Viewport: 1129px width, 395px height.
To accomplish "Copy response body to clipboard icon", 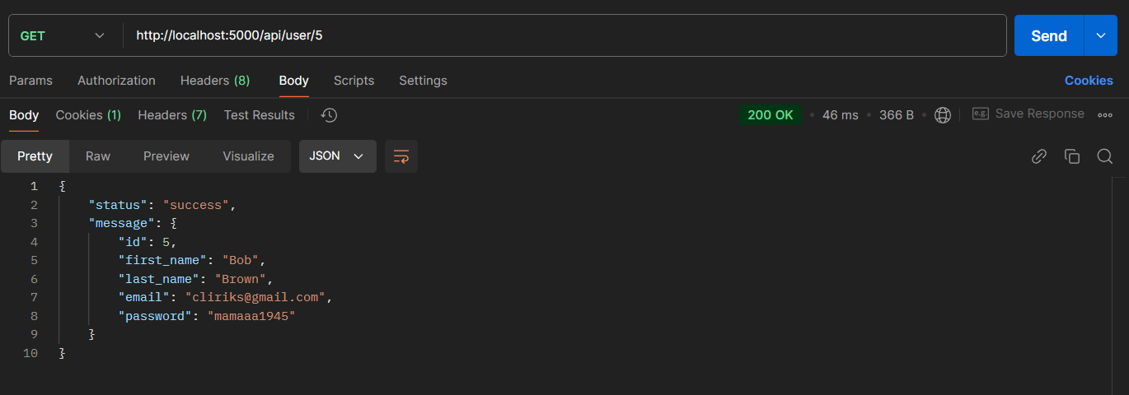I will [x=1072, y=156].
